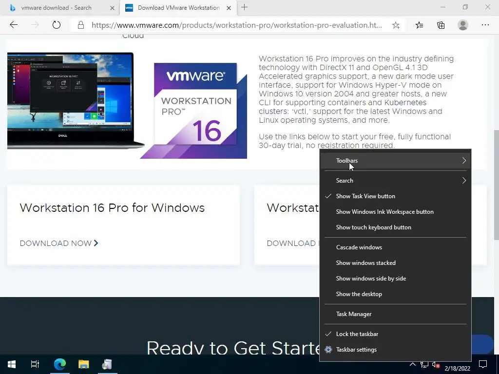Click the Workstation 16 Pro for Windows heading
The height and width of the screenshot is (374, 499).
112,207
